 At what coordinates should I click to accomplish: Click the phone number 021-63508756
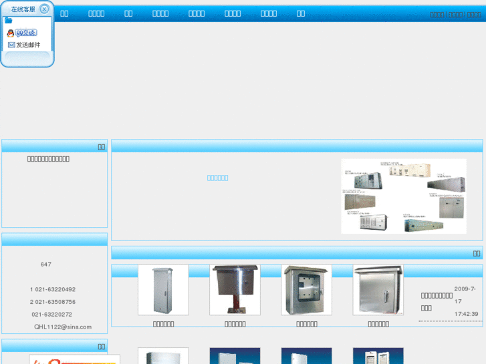[55, 302]
